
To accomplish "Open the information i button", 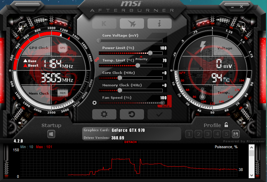I will [x=159, y=23].
